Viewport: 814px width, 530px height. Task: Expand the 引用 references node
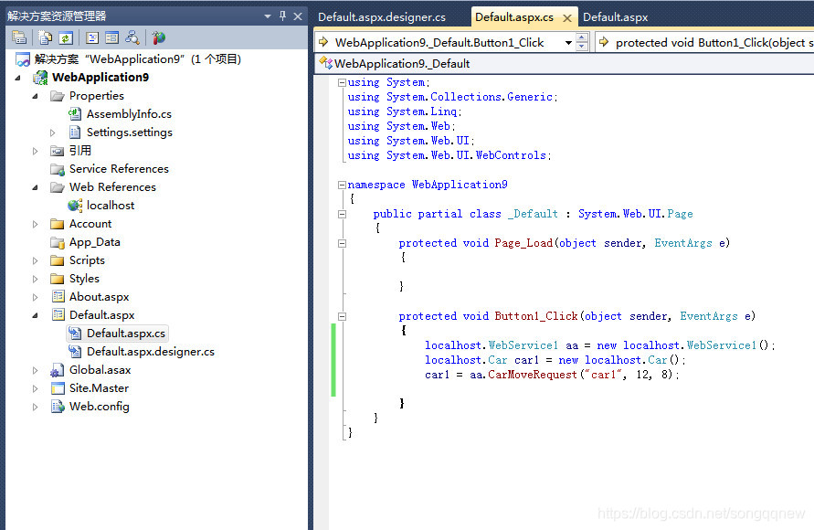click(36, 151)
